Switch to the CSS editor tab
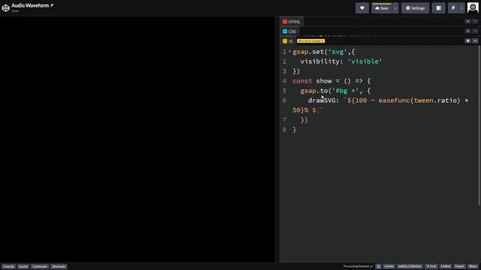The image size is (481, 270). pyautogui.click(x=289, y=31)
